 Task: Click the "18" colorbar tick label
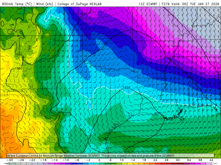pos(144,160)
